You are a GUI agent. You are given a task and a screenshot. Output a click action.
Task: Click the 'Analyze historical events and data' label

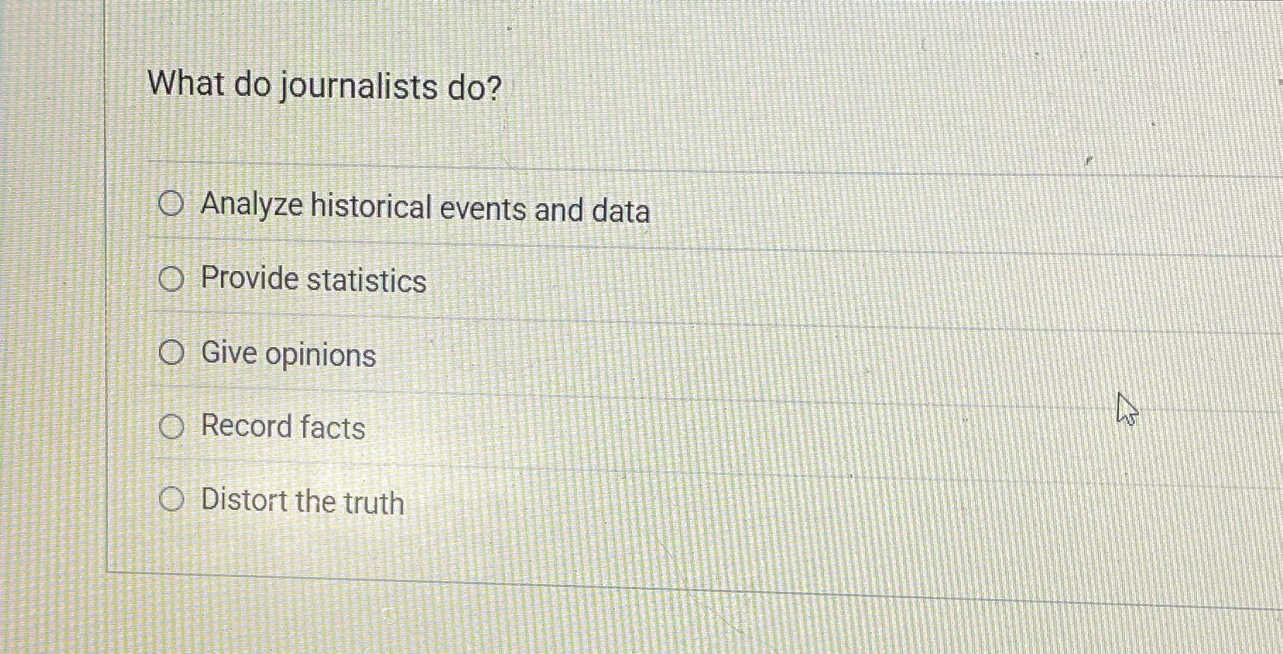tap(424, 207)
